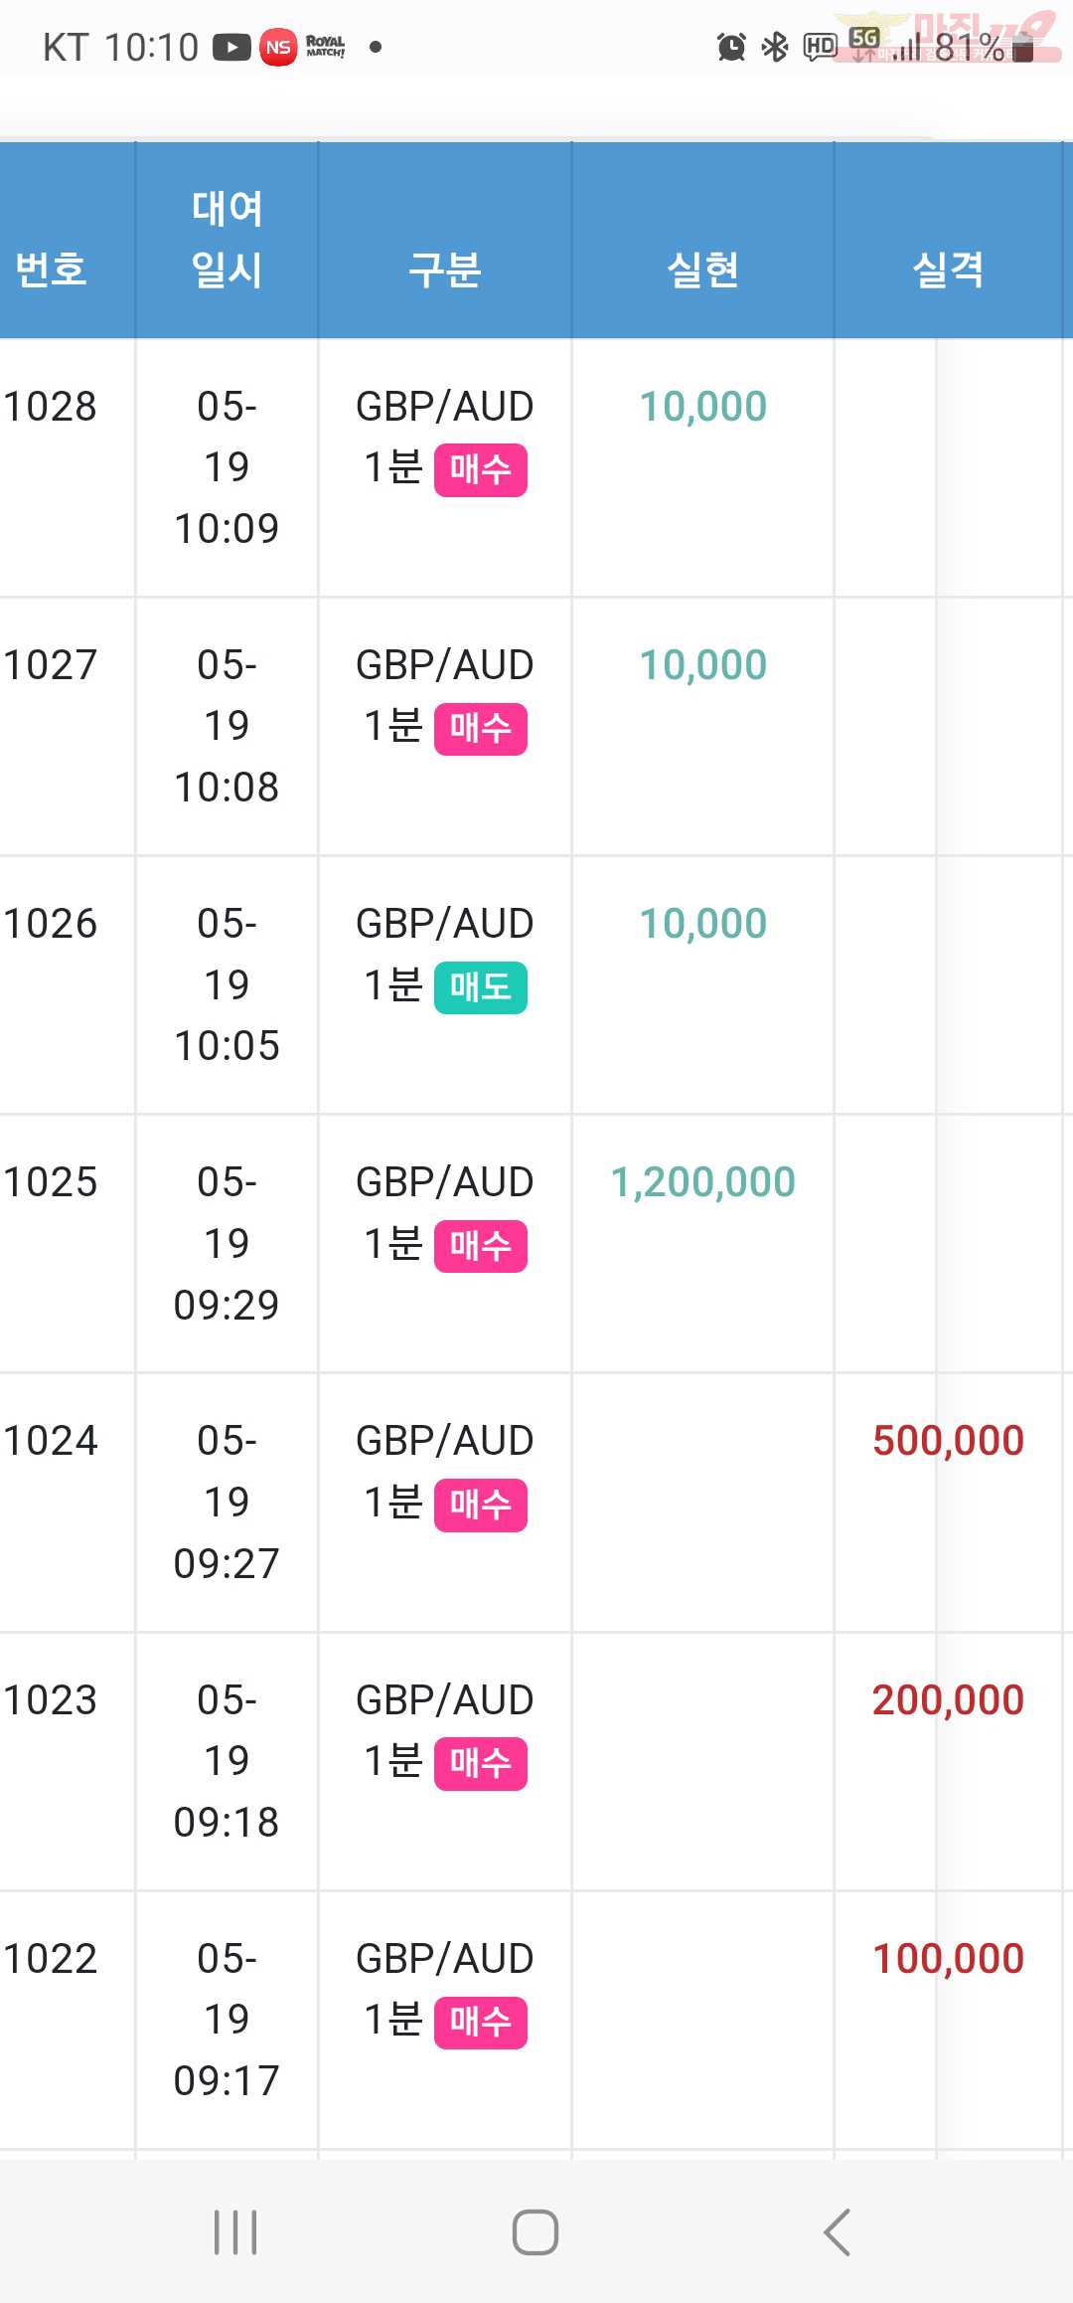Viewport: 1073px width, 2303px height.
Task: Select the 500,000 loss amount in row 1024
Action: (948, 1441)
